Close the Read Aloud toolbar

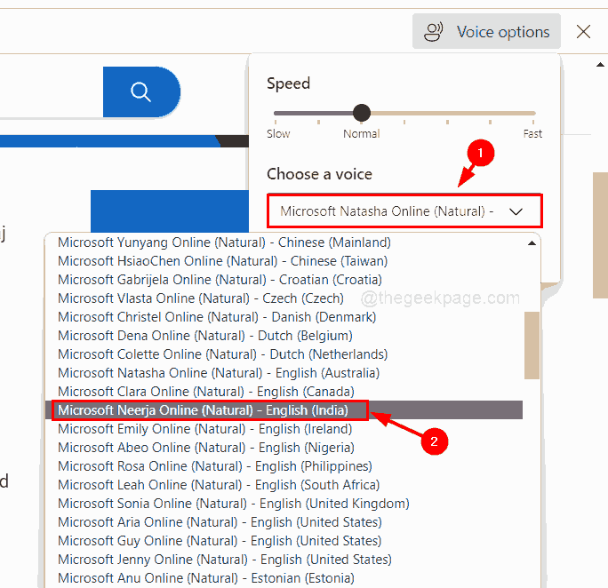(x=583, y=32)
